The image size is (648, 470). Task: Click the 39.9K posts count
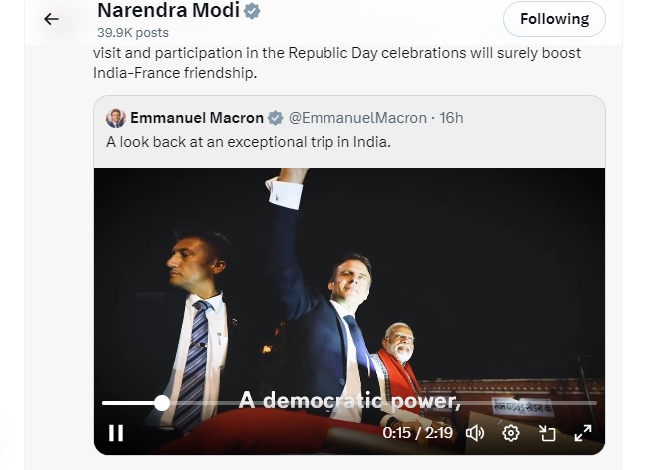(x=132, y=33)
